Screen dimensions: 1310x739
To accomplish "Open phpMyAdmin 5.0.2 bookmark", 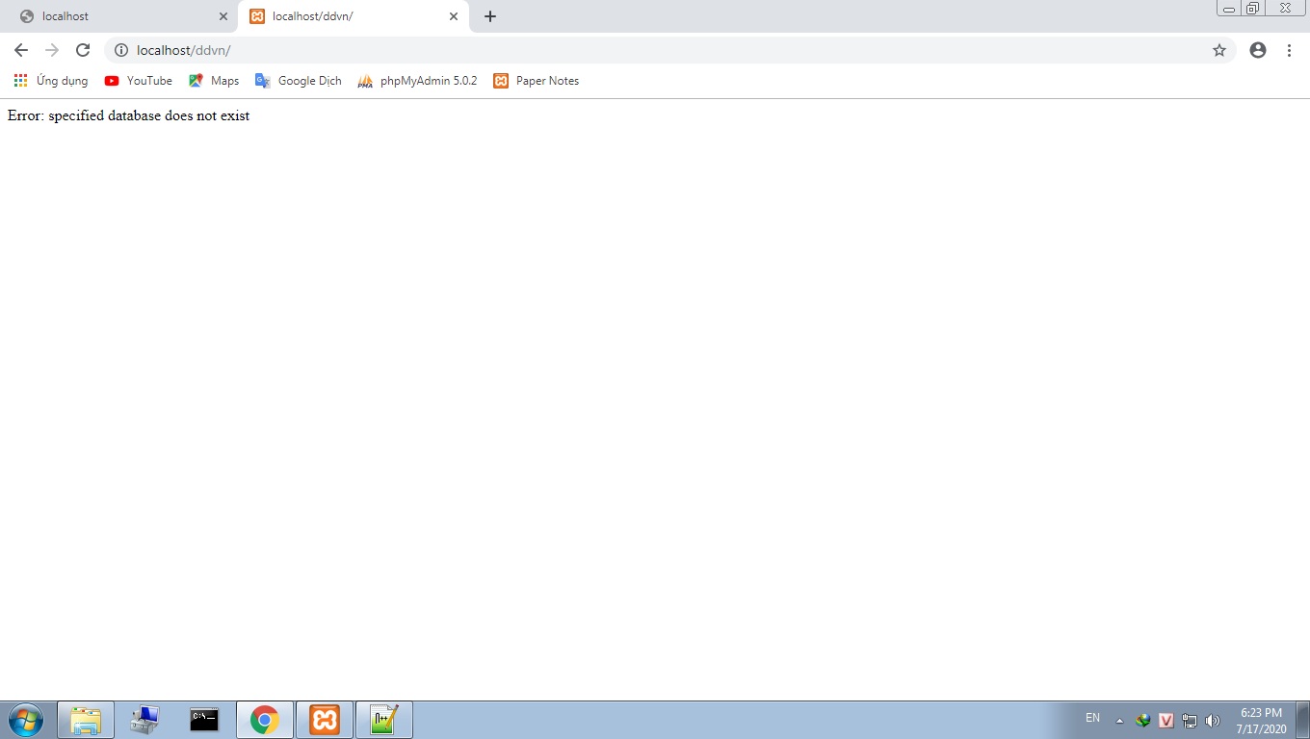I will click(417, 81).
